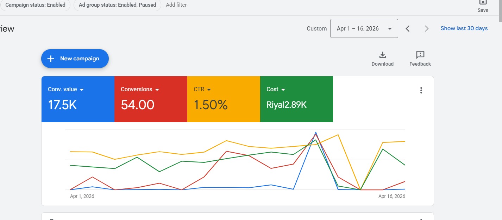Expand the Conversions metric dropdown

tap(157, 90)
